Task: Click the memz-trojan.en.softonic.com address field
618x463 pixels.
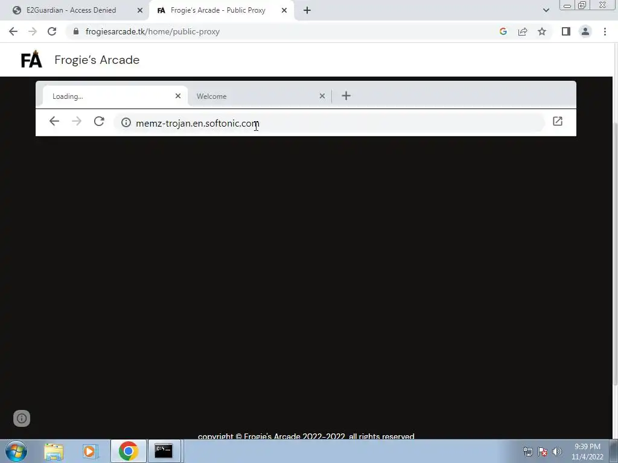Action: pos(329,123)
